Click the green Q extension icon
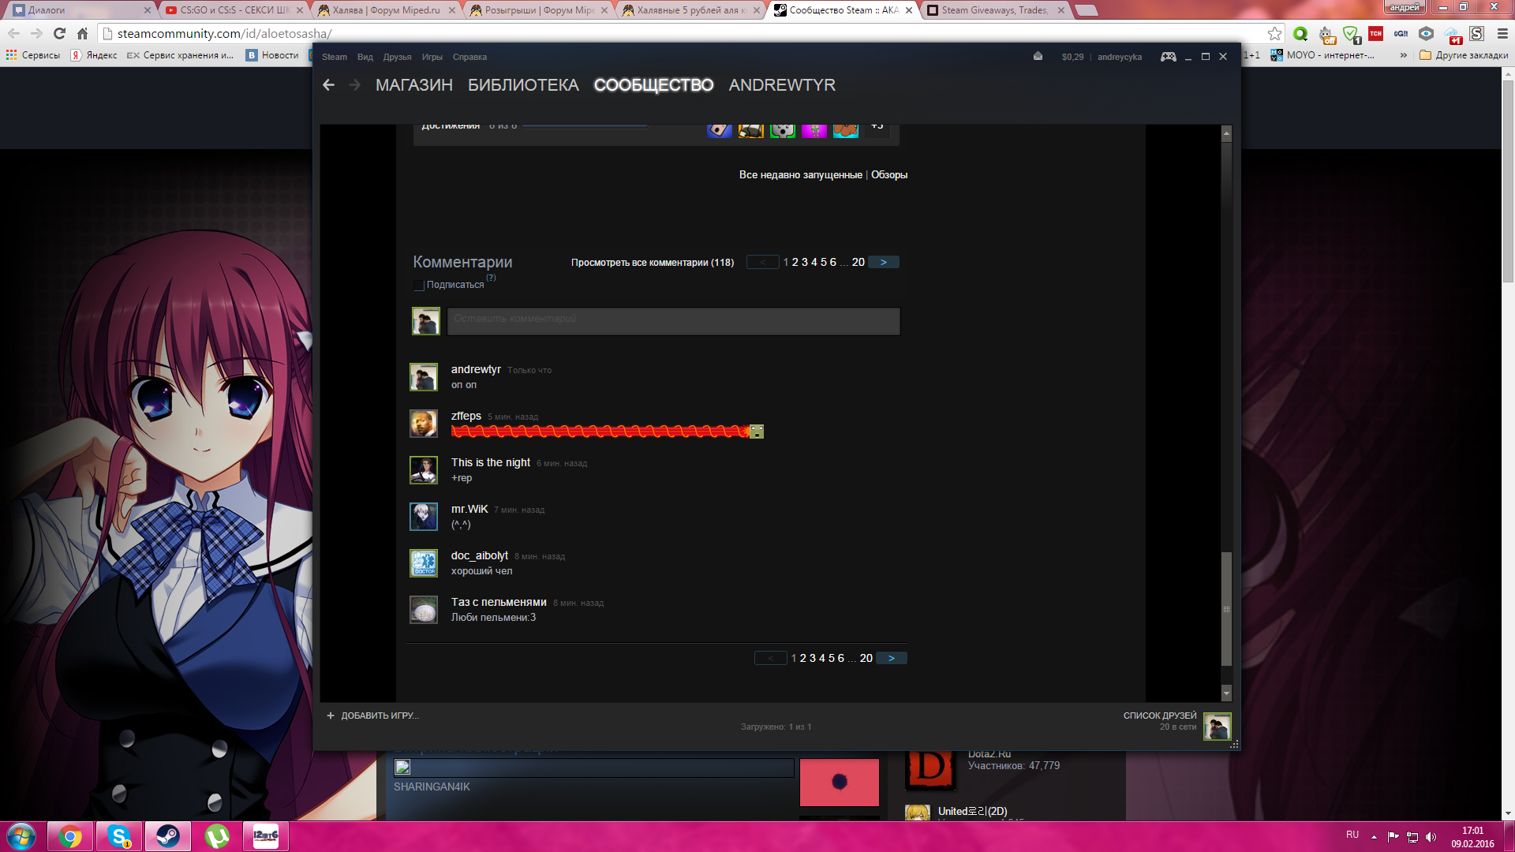The width and height of the screenshot is (1515, 852). (1300, 34)
